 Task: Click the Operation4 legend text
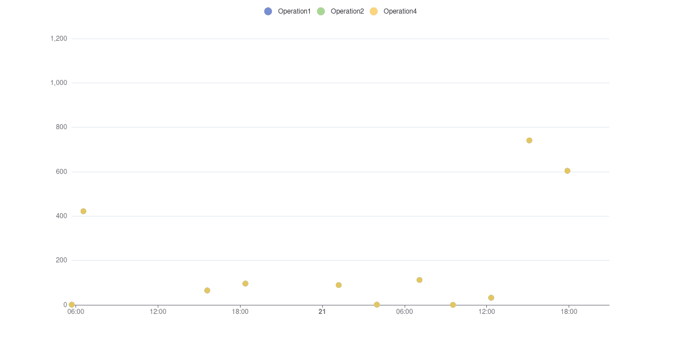pyautogui.click(x=400, y=11)
